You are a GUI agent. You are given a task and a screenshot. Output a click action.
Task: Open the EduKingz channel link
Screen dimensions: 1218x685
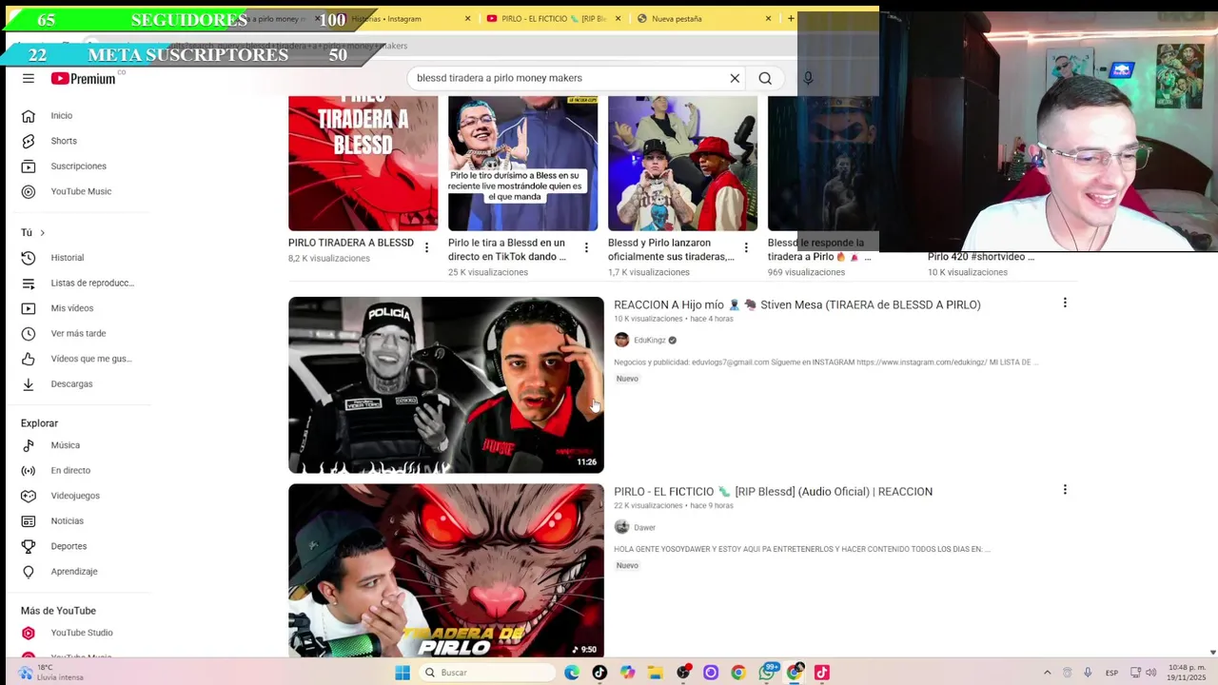pyautogui.click(x=650, y=341)
